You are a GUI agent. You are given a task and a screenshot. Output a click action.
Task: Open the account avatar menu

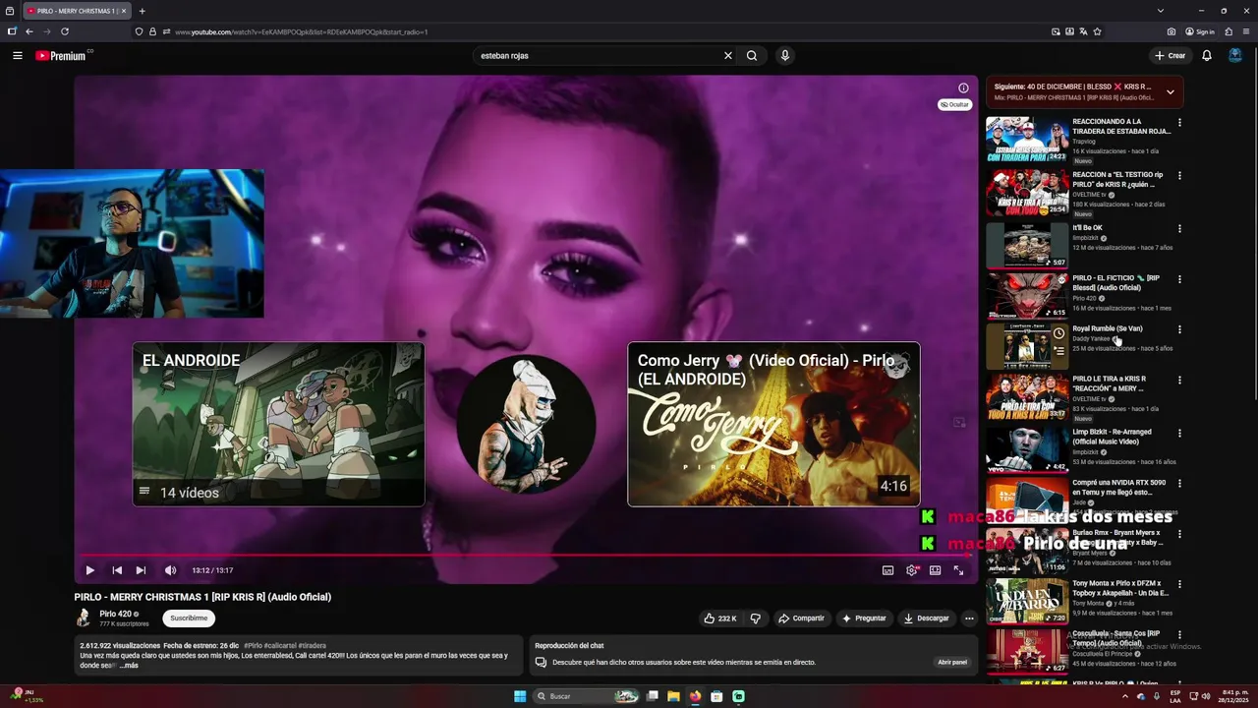[1235, 56]
